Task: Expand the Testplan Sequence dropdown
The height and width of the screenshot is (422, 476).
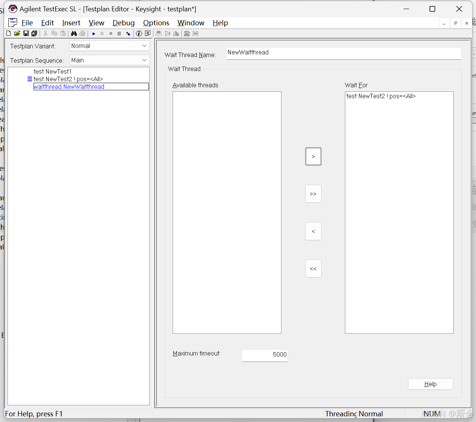Action: pyautogui.click(x=144, y=60)
